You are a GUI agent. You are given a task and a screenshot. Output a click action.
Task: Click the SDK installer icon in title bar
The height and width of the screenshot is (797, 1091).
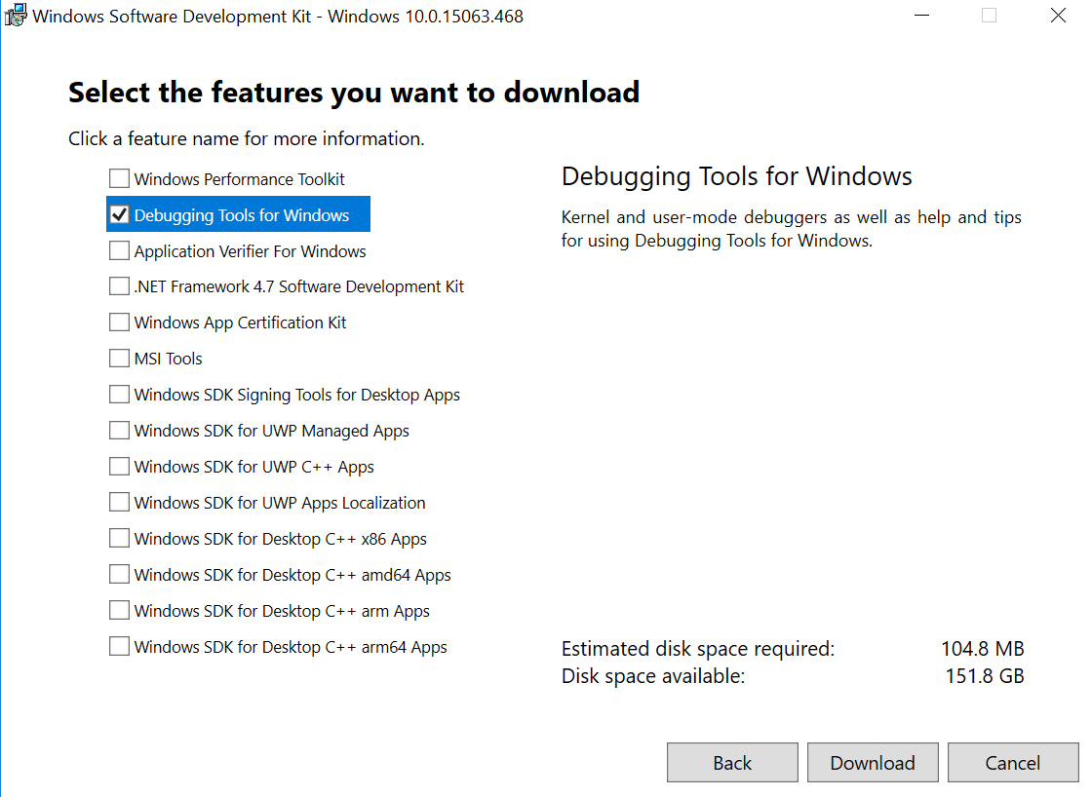click(x=16, y=16)
